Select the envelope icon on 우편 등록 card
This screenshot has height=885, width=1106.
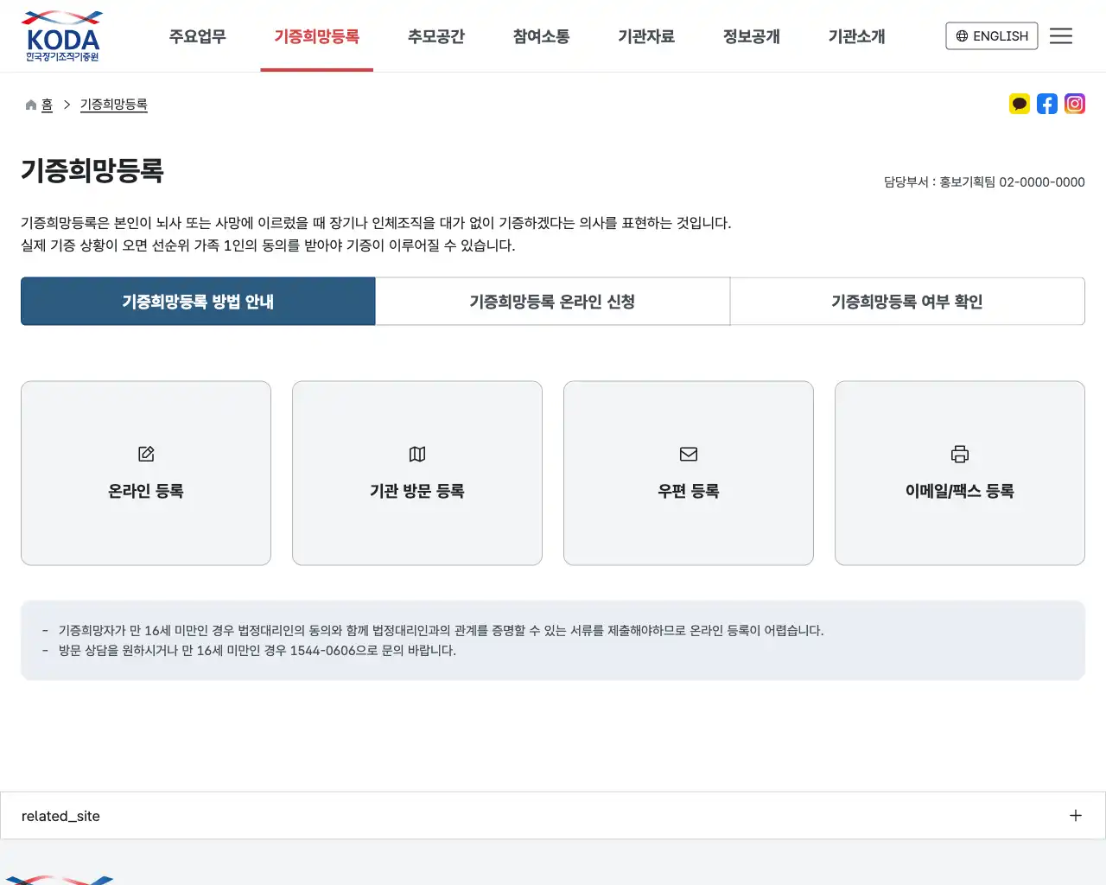[x=688, y=453]
